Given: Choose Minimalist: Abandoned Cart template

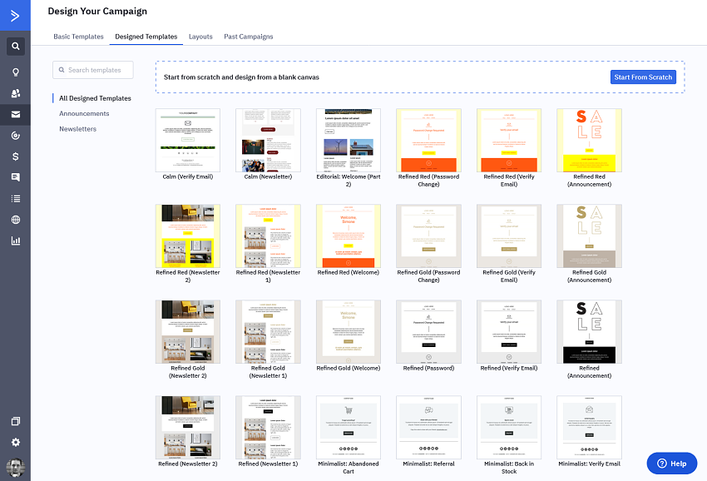Looking at the screenshot, I should (349, 427).
